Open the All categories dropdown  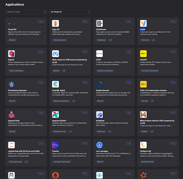click(x=70, y=12)
